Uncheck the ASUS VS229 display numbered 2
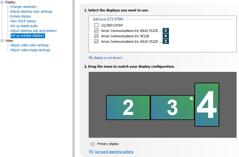The height and width of the screenshot is (157, 239). point(96,42)
